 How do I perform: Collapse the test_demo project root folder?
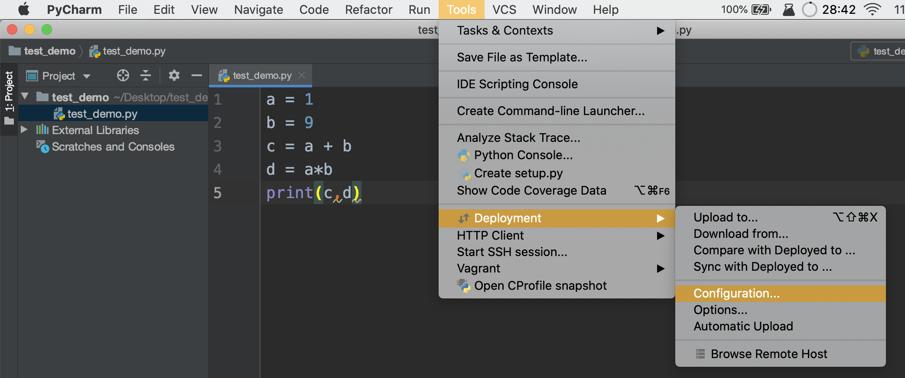(x=25, y=96)
